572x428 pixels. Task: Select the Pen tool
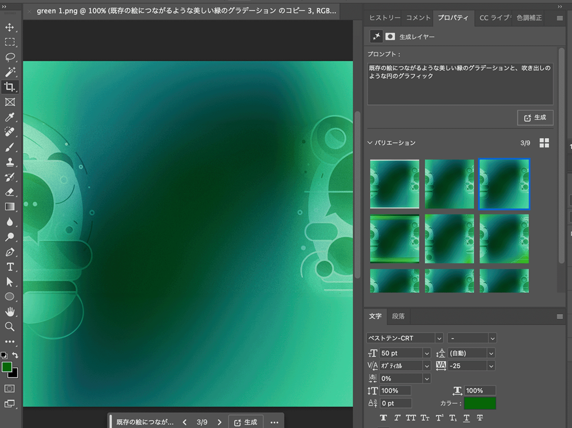(x=10, y=252)
